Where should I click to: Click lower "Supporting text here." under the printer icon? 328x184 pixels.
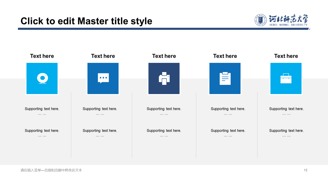[x=164, y=131]
